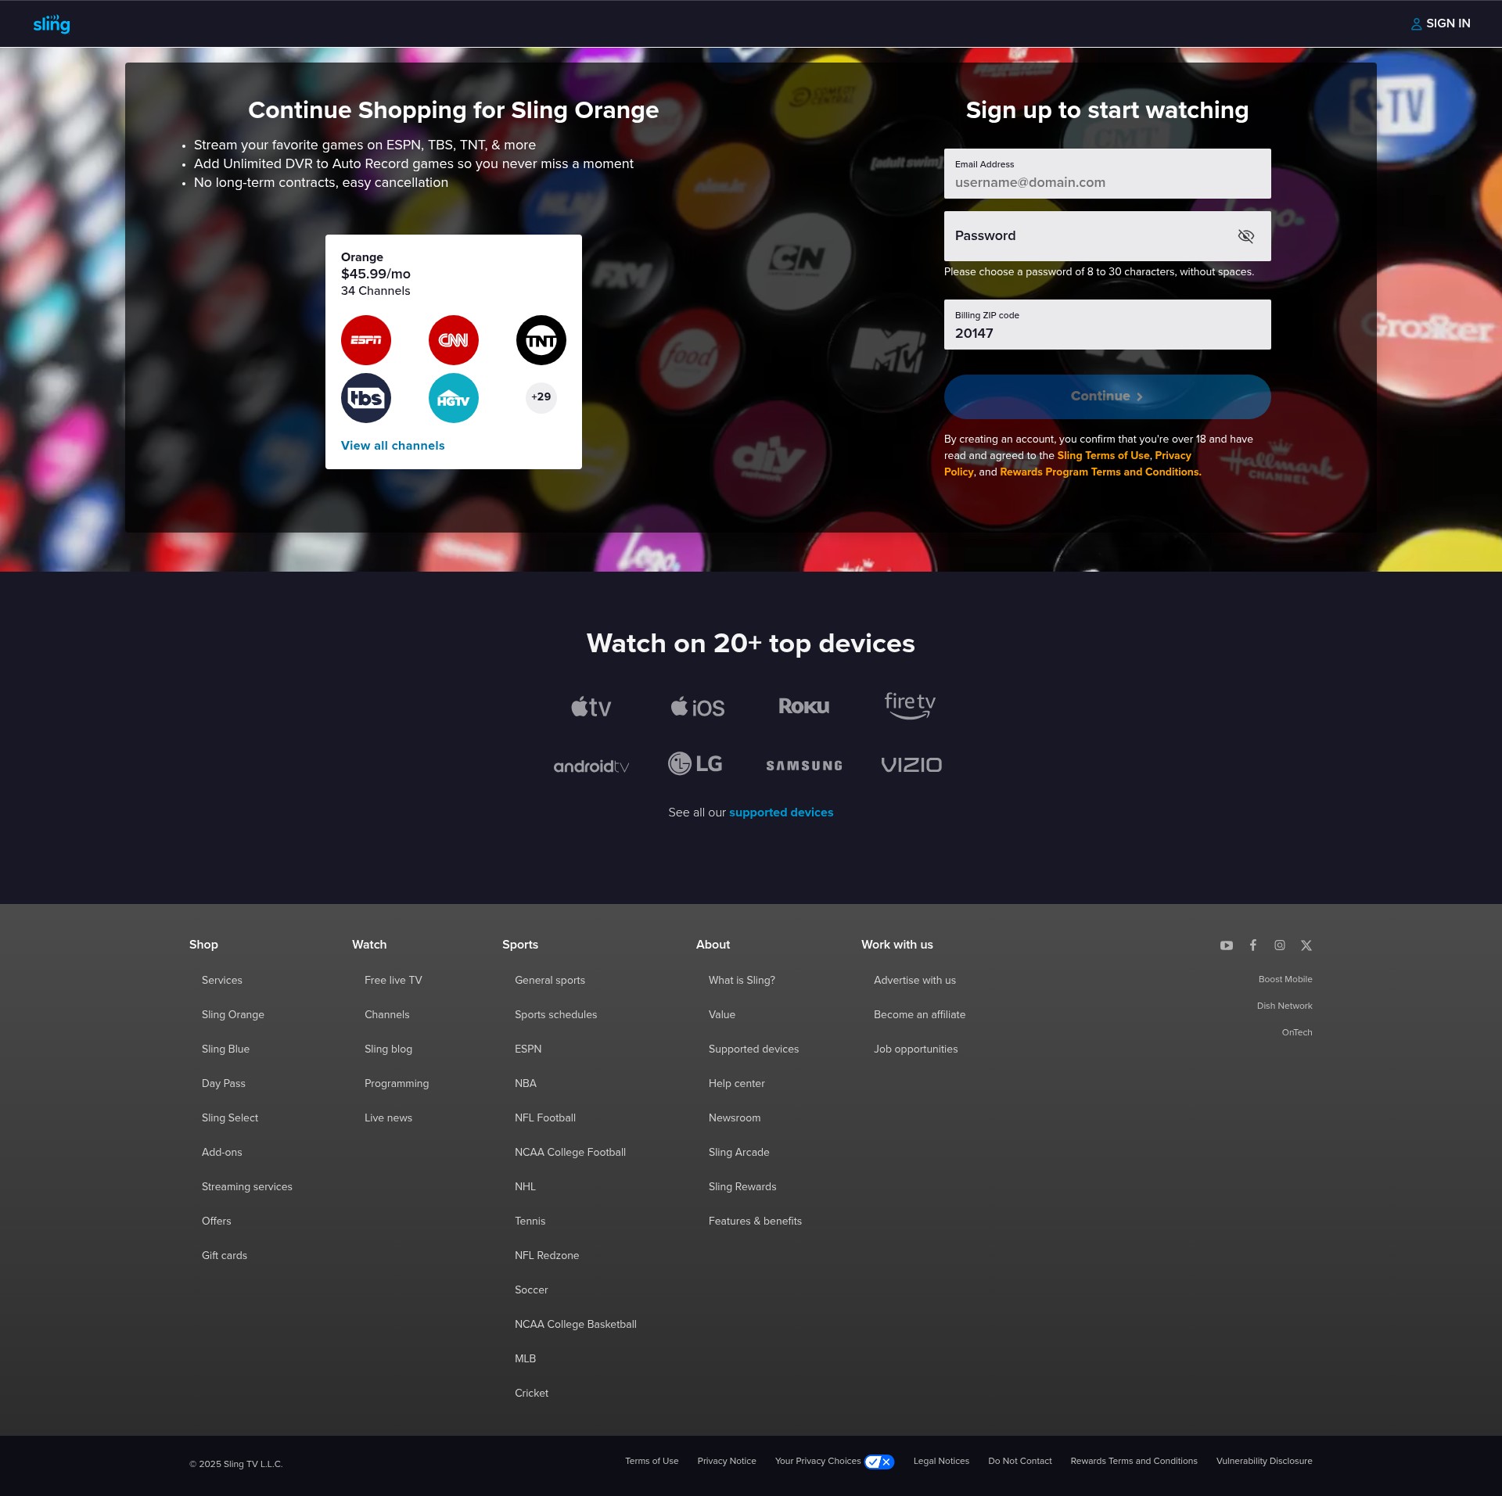Open Gift cards footer link
Viewport: 1502px width, 1496px height.
coord(225,1255)
